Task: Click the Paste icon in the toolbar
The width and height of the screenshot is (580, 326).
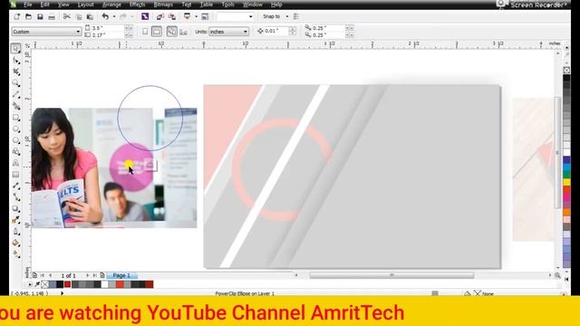Action: click(90, 16)
